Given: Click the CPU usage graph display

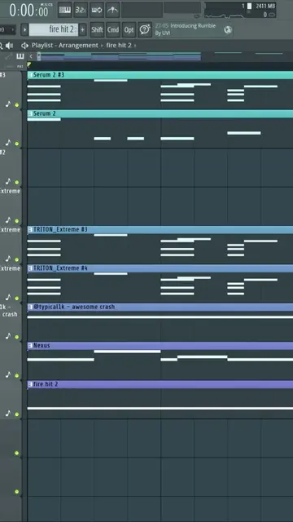Looking at the screenshot, I should point(224,15).
